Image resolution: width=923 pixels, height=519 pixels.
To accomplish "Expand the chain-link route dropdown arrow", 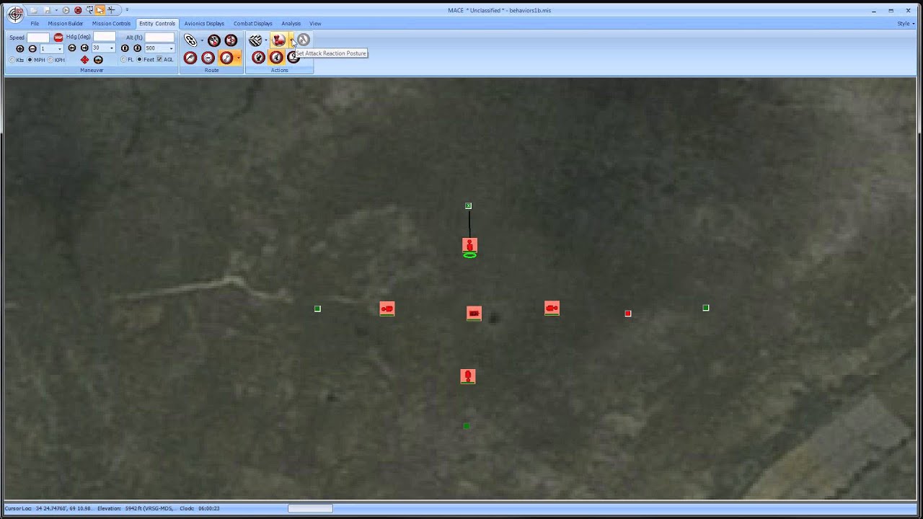I will pyautogui.click(x=202, y=40).
